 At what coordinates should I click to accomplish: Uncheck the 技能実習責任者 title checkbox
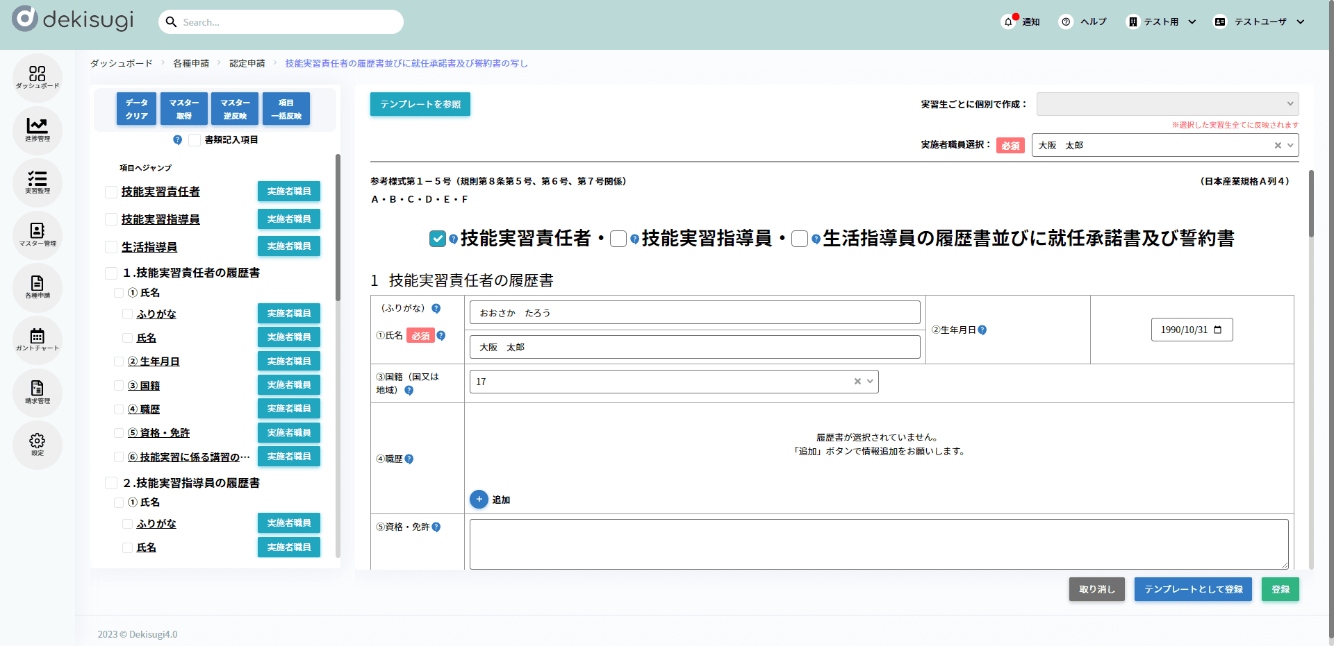438,239
